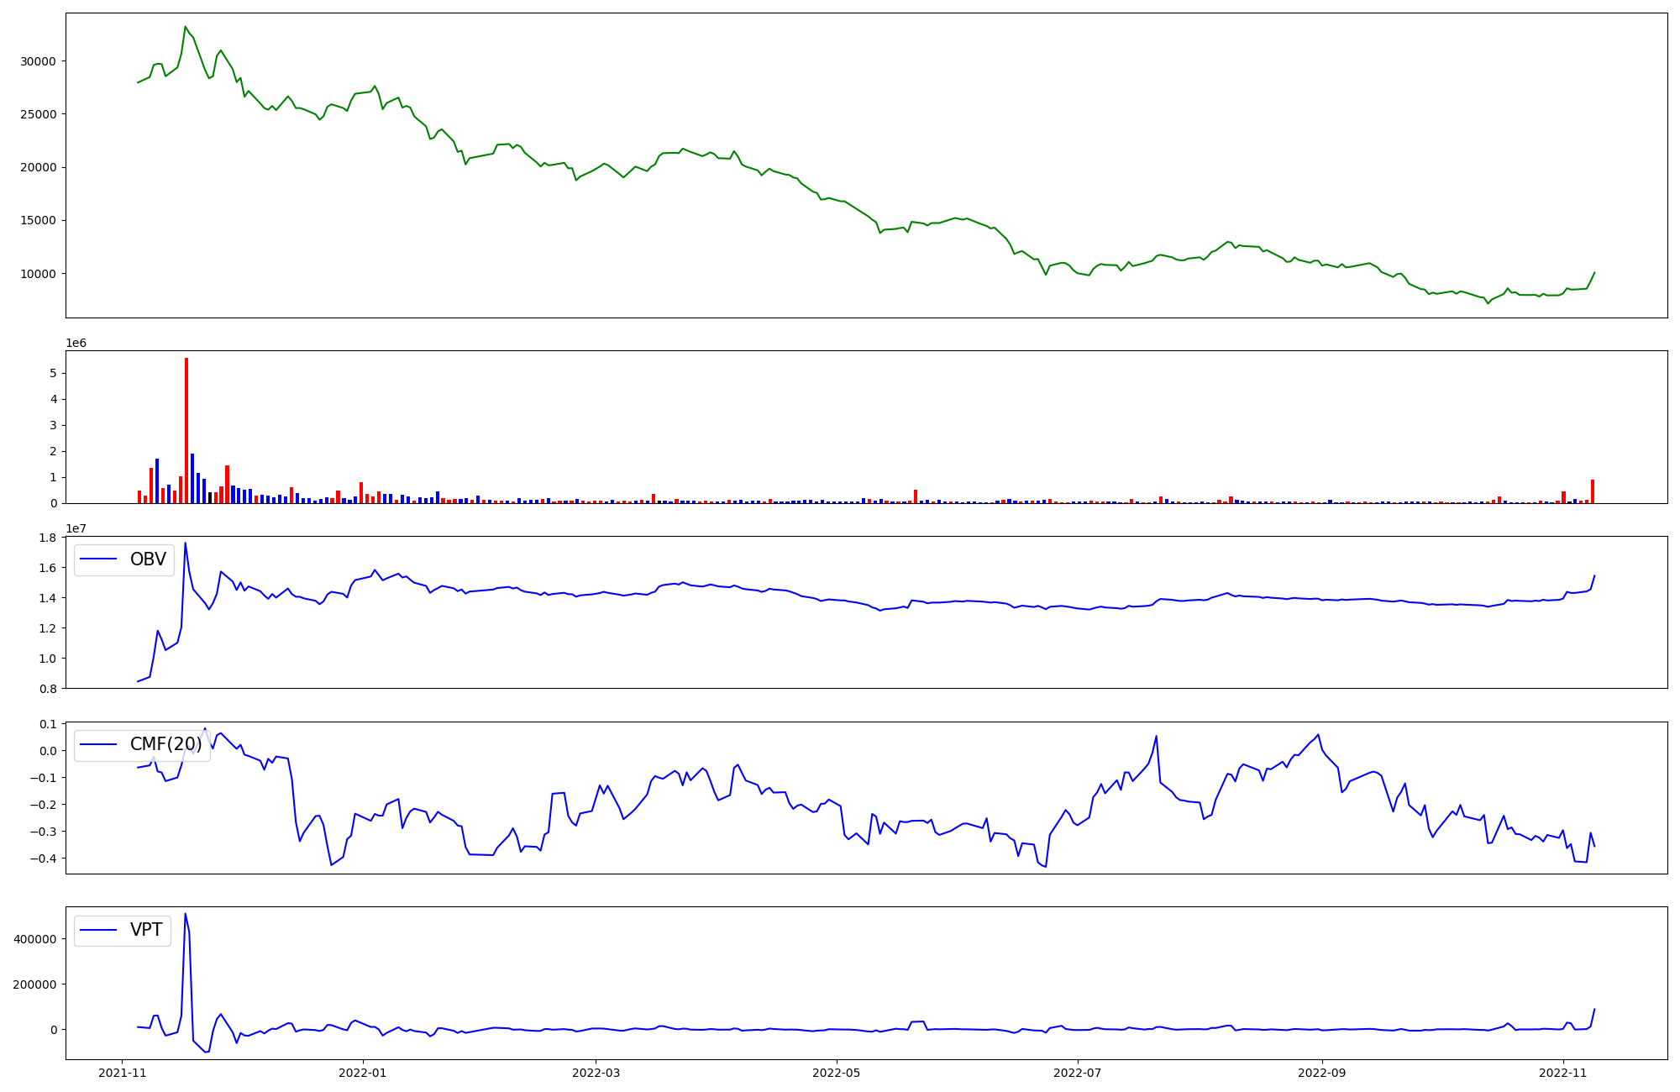Click the OBV legend label
The image size is (1680, 1092).
148,559
